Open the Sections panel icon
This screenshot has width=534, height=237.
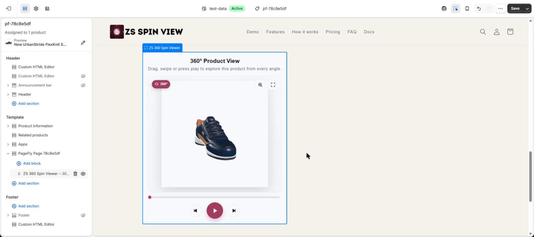(x=25, y=8)
